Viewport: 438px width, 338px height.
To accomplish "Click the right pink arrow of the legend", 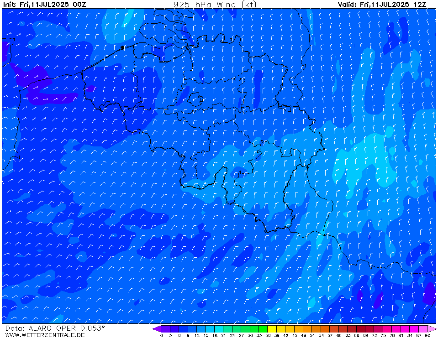I will click(x=432, y=329).
